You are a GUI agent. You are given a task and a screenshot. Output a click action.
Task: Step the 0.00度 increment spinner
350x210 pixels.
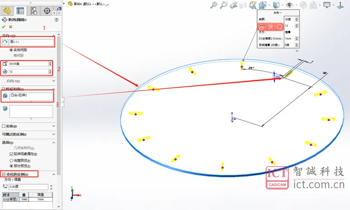(x=51, y=187)
